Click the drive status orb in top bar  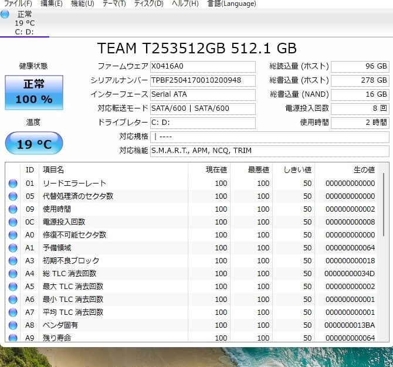pos(5,14)
